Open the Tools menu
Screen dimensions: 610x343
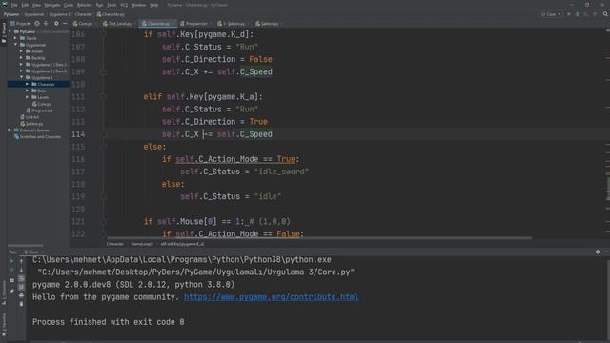(x=112, y=5)
